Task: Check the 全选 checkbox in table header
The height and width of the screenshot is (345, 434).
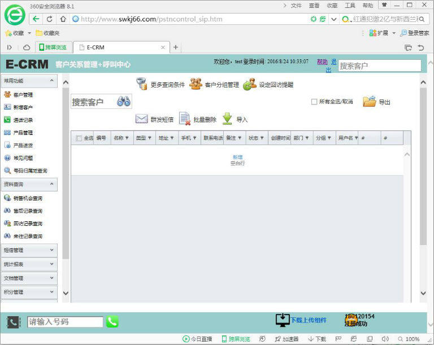Action: pos(79,138)
